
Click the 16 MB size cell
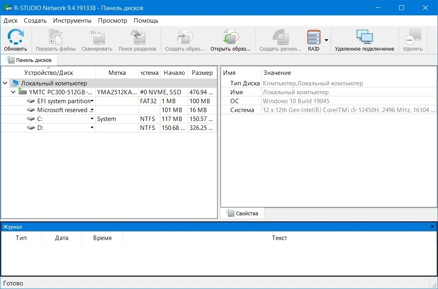click(x=202, y=110)
